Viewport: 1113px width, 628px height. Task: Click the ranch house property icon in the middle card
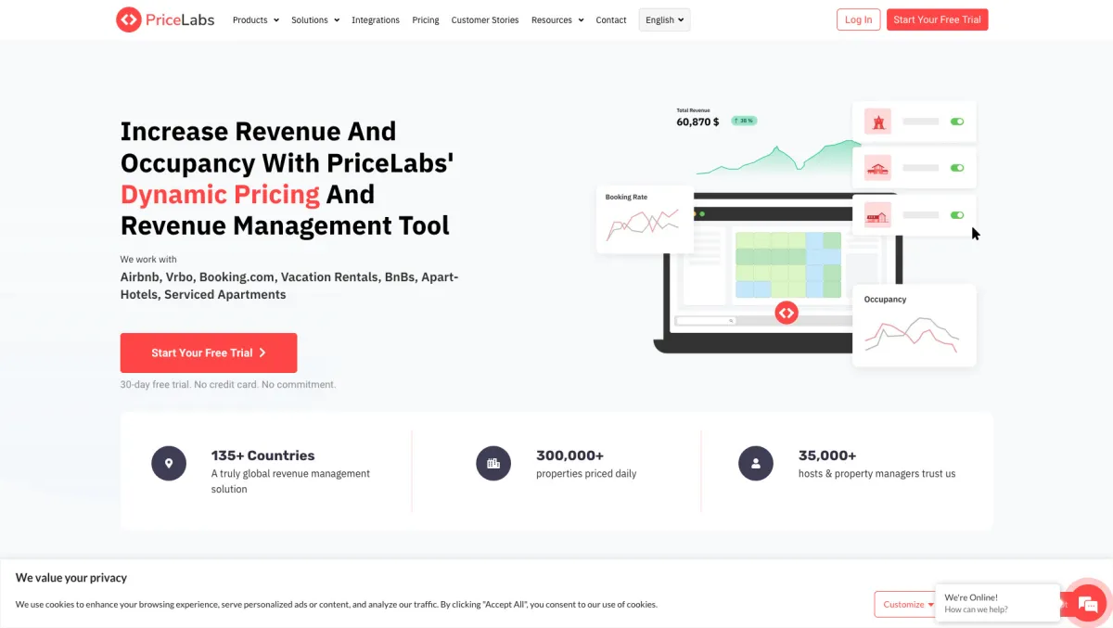pyautogui.click(x=877, y=168)
